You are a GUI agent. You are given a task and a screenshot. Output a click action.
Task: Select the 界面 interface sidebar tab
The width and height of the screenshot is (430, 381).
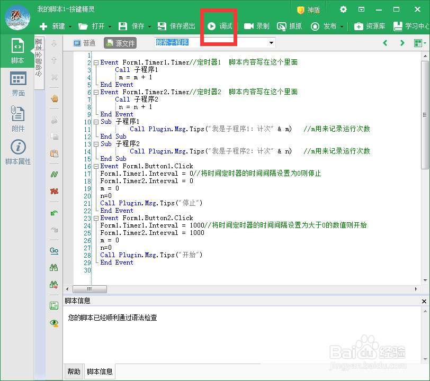click(x=18, y=84)
